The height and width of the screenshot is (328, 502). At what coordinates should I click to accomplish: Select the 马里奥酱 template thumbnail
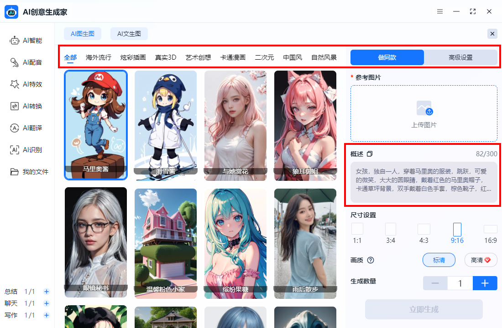[x=96, y=125]
